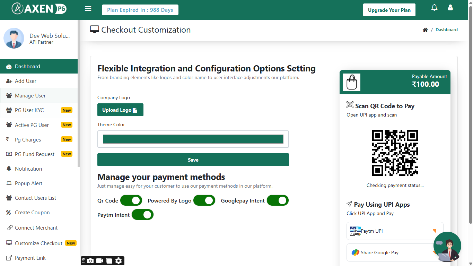Click the stacked windows icon in overlay toolbar
The image size is (473, 266).
click(x=109, y=261)
